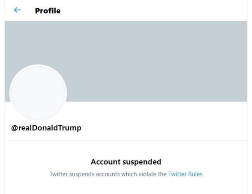This screenshot has height=194, width=252.
Task: Click "Twitter" at the start of the suspension message
Action: (x=59, y=174)
